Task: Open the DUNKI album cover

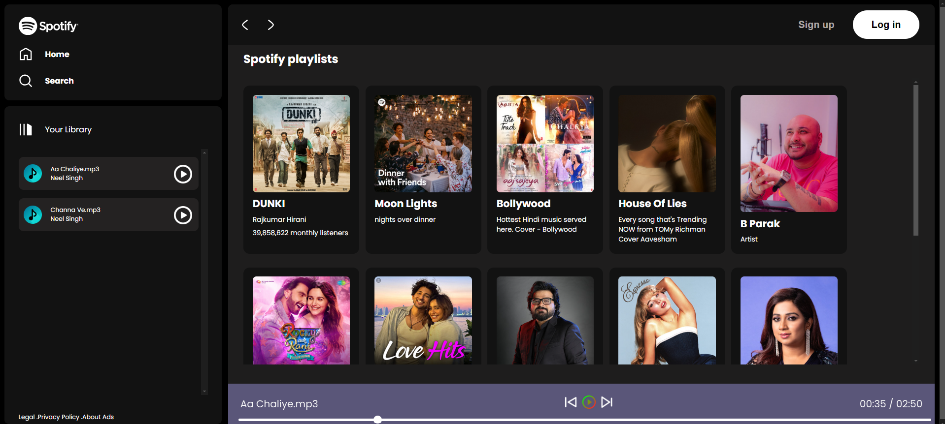Action: [301, 144]
